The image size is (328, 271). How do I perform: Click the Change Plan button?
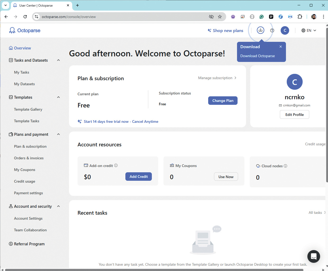223,101
